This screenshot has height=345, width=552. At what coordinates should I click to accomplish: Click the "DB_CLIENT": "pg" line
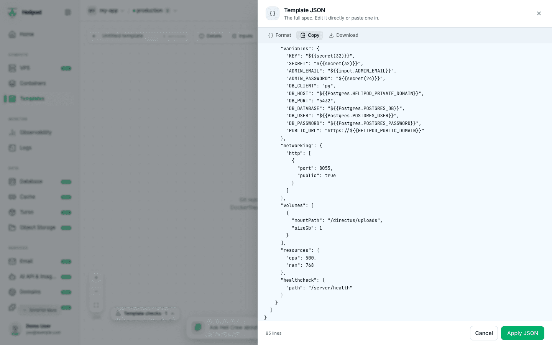click(x=311, y=86)
